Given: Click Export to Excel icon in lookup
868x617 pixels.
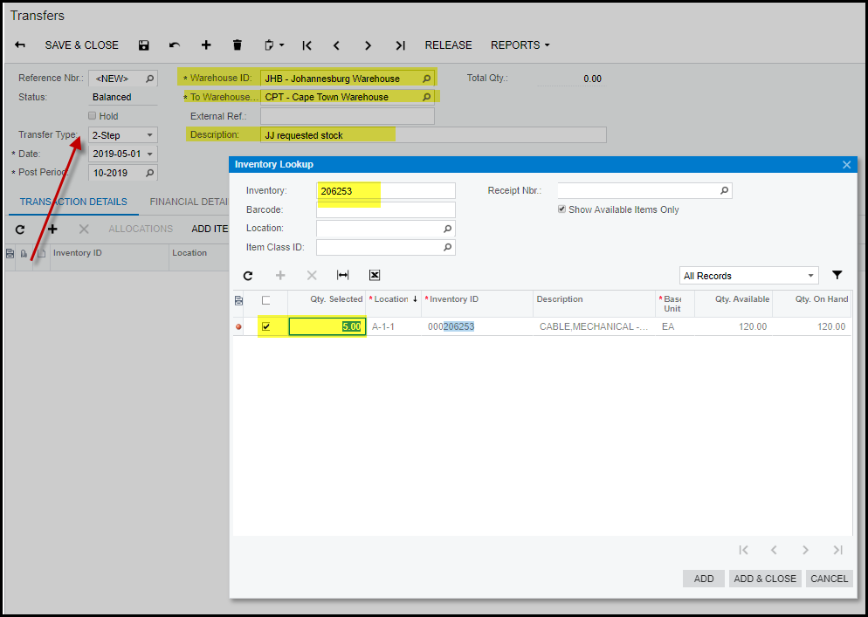Looking at the screenshot, I should pos(375,276).
